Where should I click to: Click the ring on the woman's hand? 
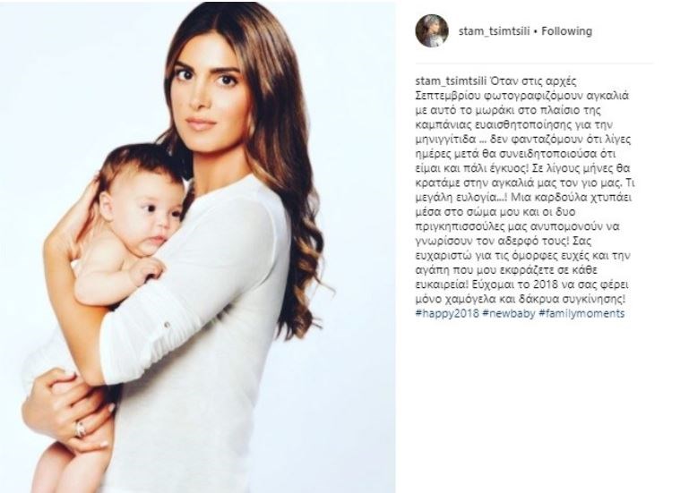pyautogui.click(x=81, y=429)
